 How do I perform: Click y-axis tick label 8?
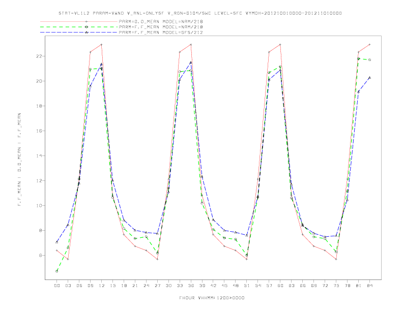tap(41, 230)
